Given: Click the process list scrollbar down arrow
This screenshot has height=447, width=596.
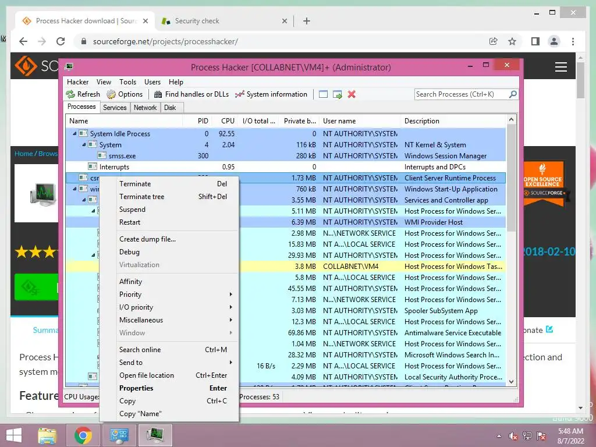Looking at the screenshot, I should tap(511, 382).
